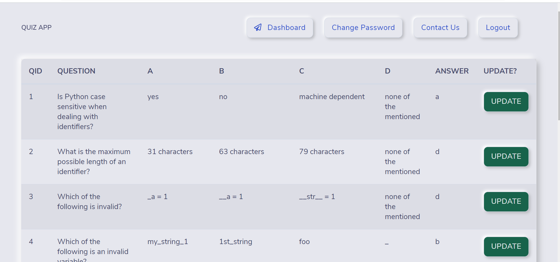
Task: Go to Change Password
Action: pos(363,28)
